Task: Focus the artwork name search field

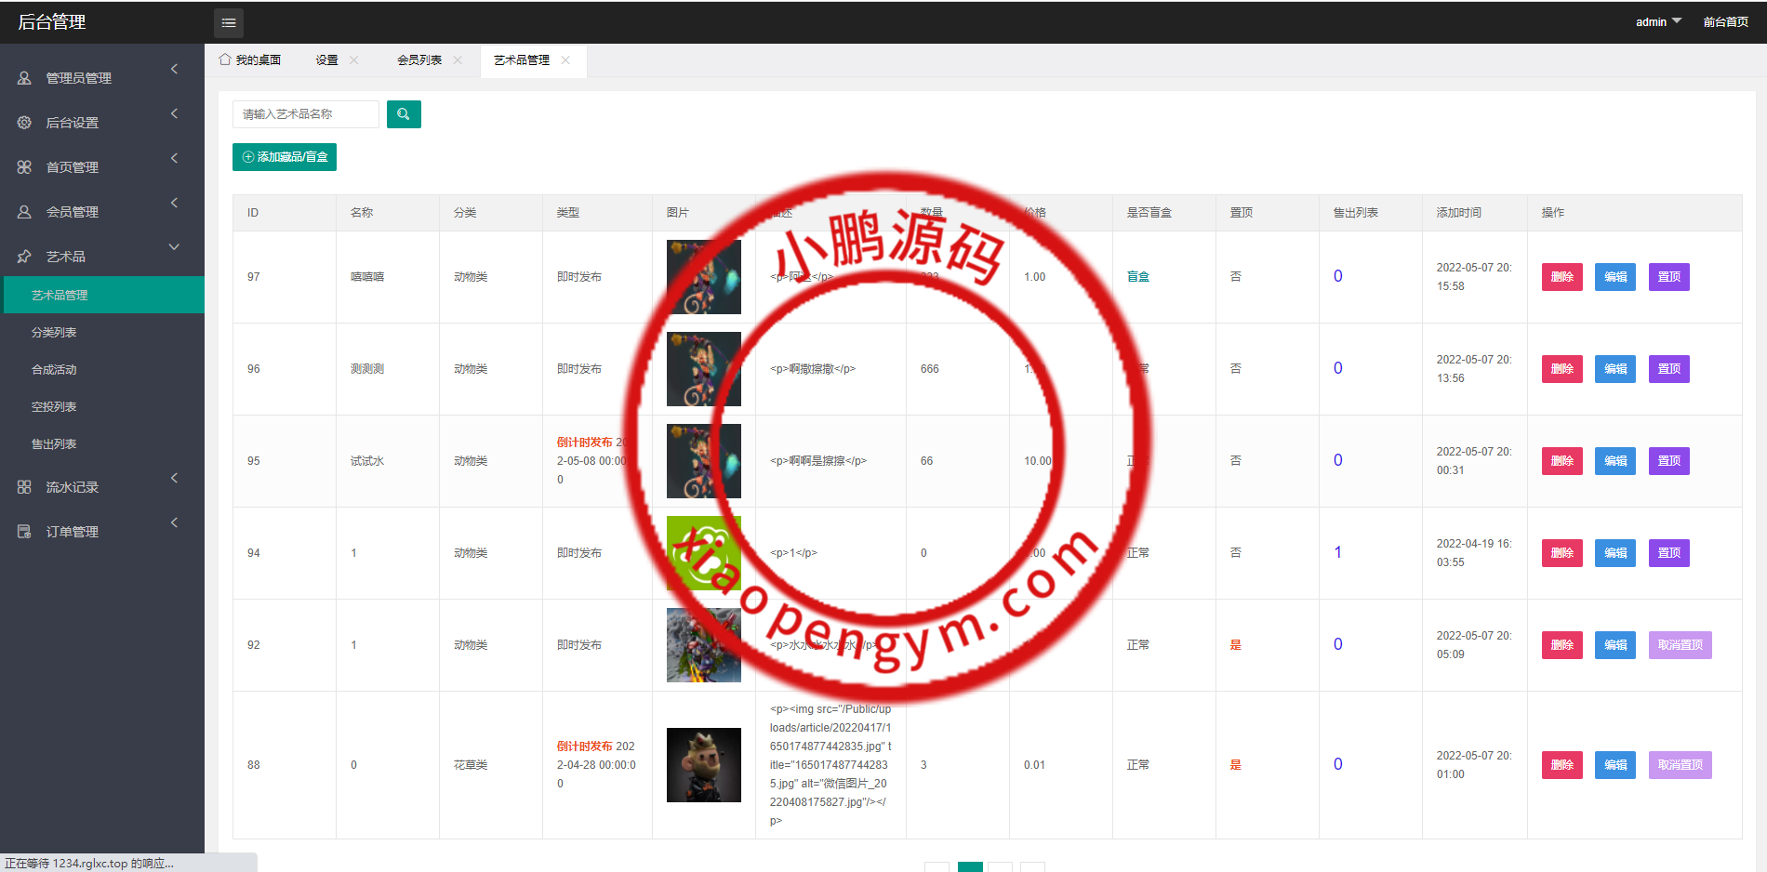Action: (305, 114)
